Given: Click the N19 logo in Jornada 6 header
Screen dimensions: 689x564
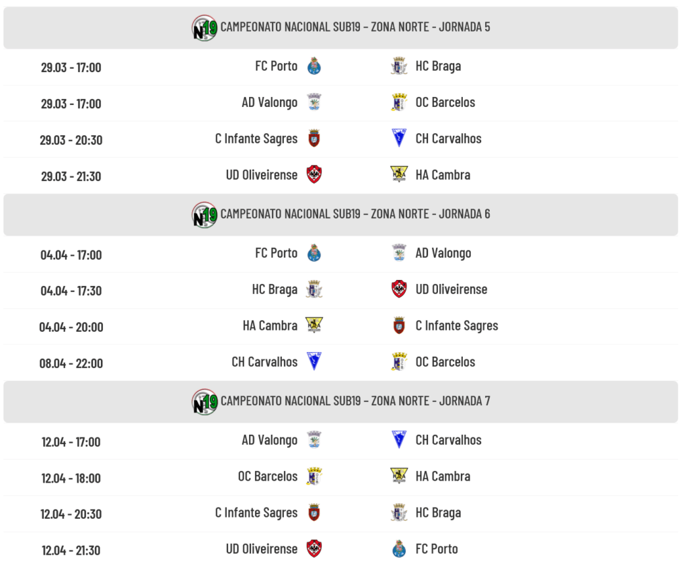Looking at the screenshot, I should (205, 215).
